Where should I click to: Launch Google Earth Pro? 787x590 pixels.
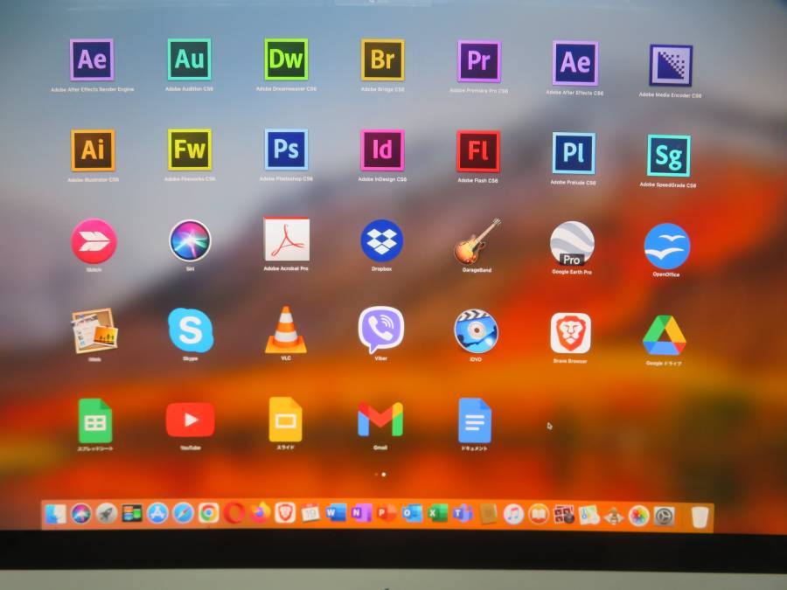[x=572, y=243]
